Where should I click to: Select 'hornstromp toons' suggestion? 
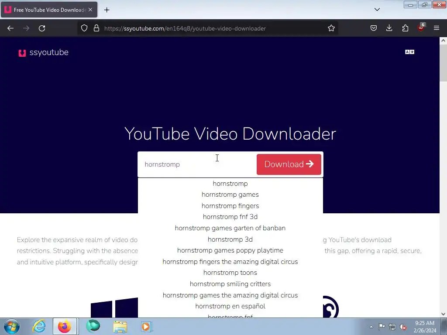click(230, 273)
